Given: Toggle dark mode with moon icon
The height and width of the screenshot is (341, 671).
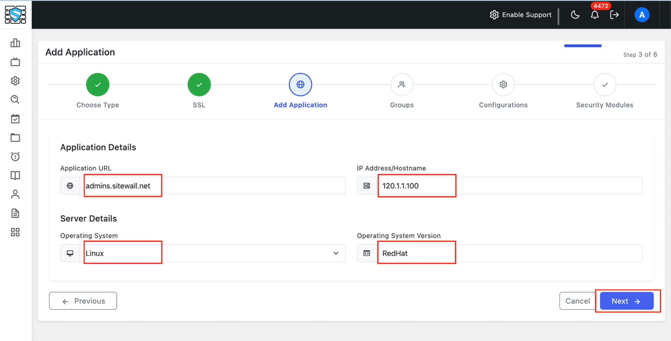Looking at the screenshot, I should tap(575, 15).
